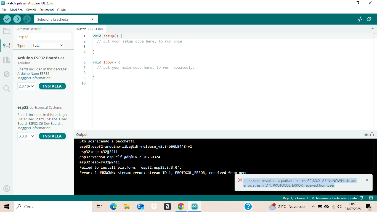Screen dimensions: 377x212
Task: Show hidden system tray icons
Action: (x=313, y=206)
